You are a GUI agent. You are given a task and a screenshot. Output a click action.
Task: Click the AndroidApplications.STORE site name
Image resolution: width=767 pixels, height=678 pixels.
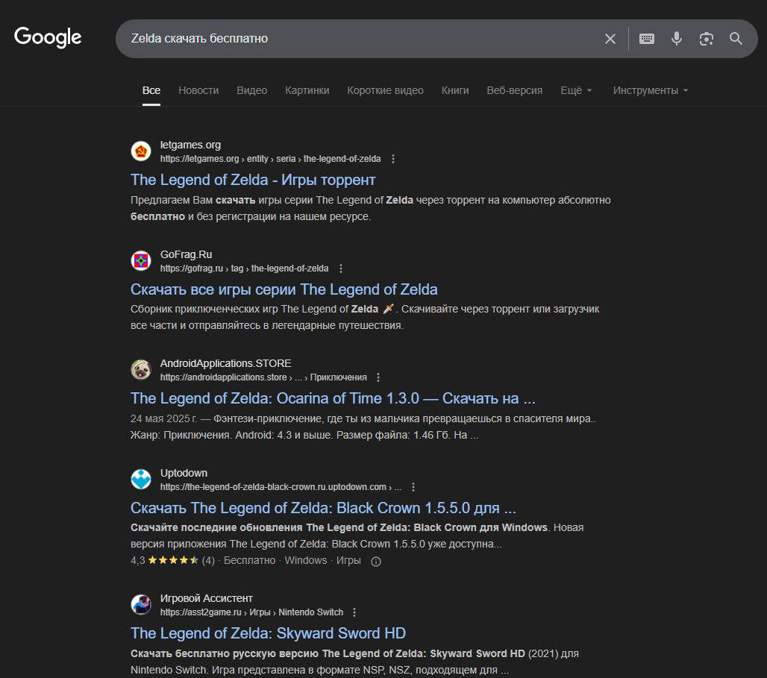pos(225,363)
